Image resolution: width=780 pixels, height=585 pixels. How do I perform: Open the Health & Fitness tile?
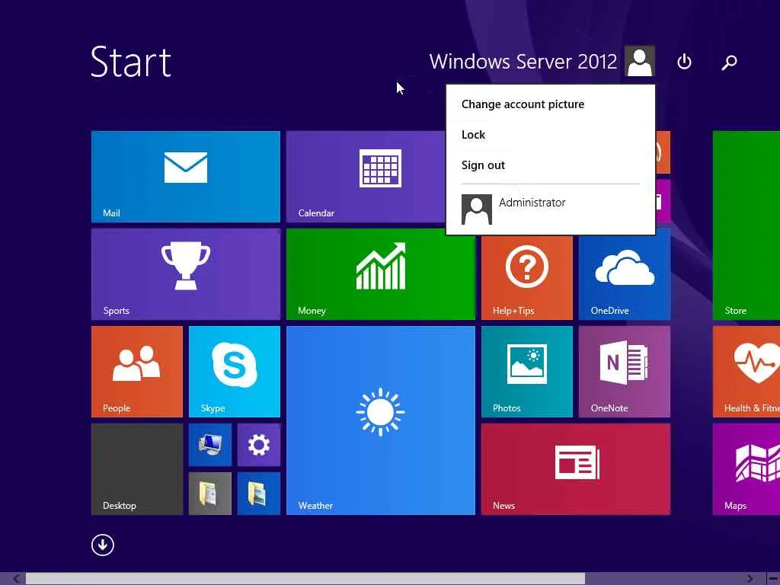[x=746, y=372]
